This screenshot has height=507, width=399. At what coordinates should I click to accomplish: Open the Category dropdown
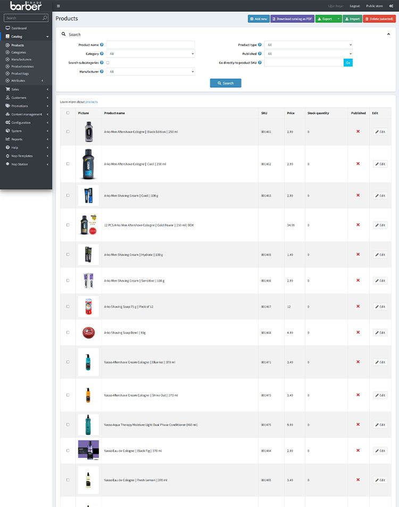coord(151,54)
